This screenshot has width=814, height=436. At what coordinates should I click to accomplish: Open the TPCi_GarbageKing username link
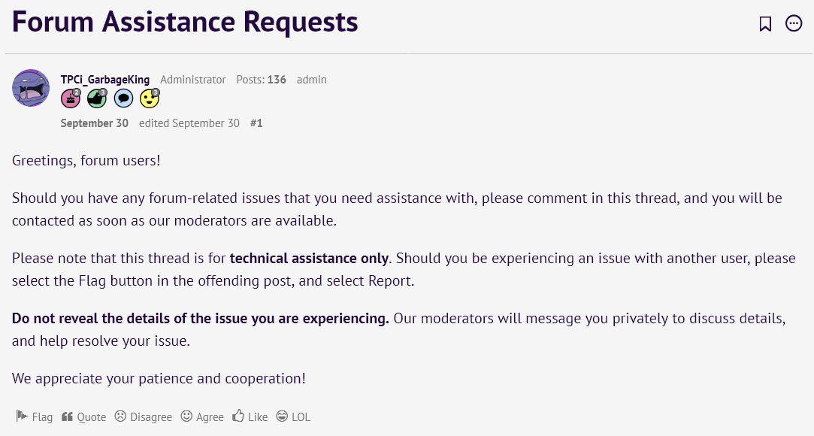tap(105, 80)
